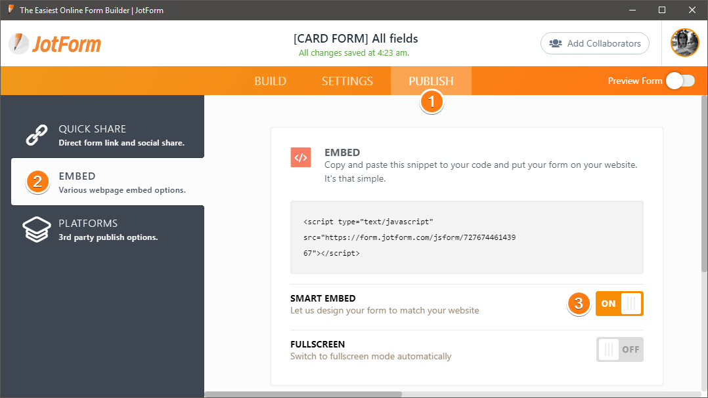This screenshot has width=708, height=398.
Task: Toggle the Preview Form switch
Action: (x=680, y=81)
